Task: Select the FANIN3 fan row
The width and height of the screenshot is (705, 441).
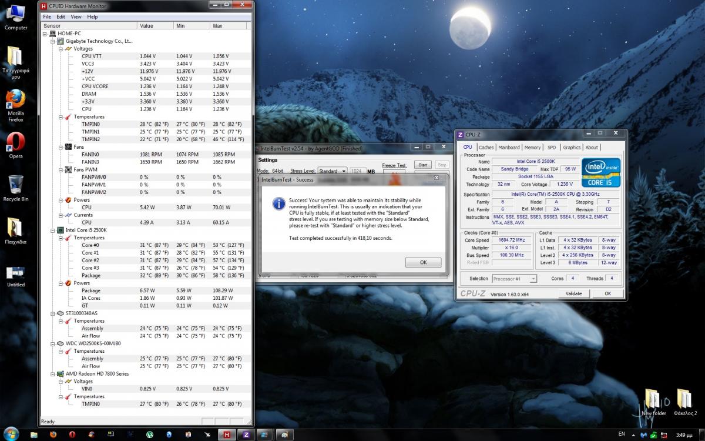Action: [147, 162]
